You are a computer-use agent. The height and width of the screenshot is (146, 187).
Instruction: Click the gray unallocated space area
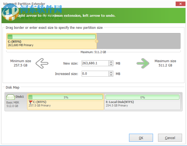[139, 41]
